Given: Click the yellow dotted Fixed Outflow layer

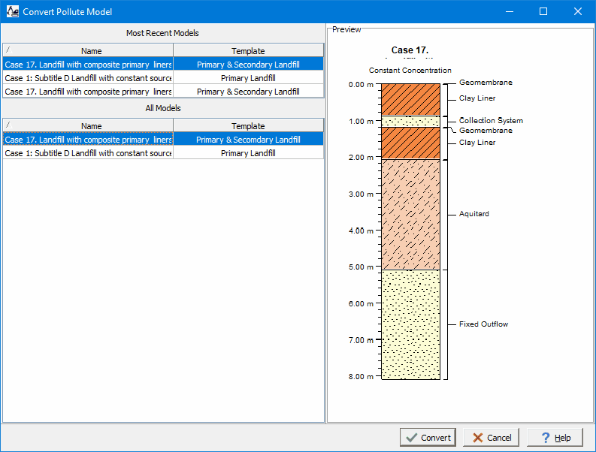Looking at the screenshot, I should tap(410, 324).
